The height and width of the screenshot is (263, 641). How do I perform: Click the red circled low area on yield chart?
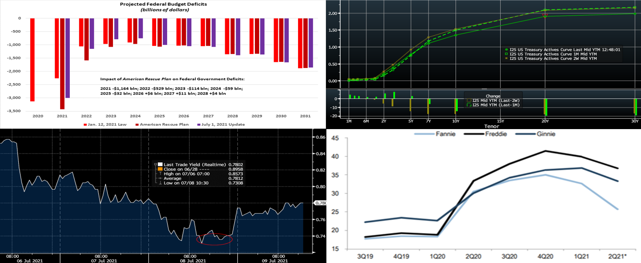(x=214, y=239)
